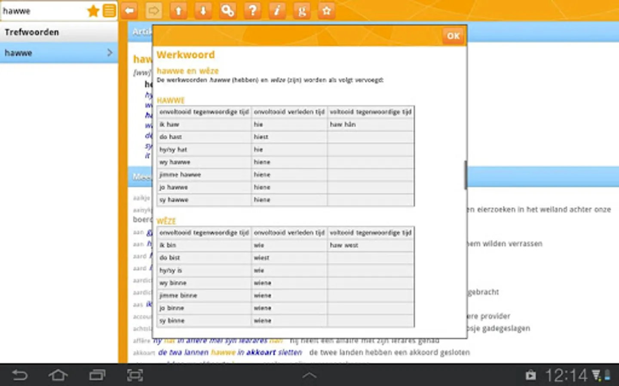Click the 'wy binne' cell

click(x=204, y=283)
